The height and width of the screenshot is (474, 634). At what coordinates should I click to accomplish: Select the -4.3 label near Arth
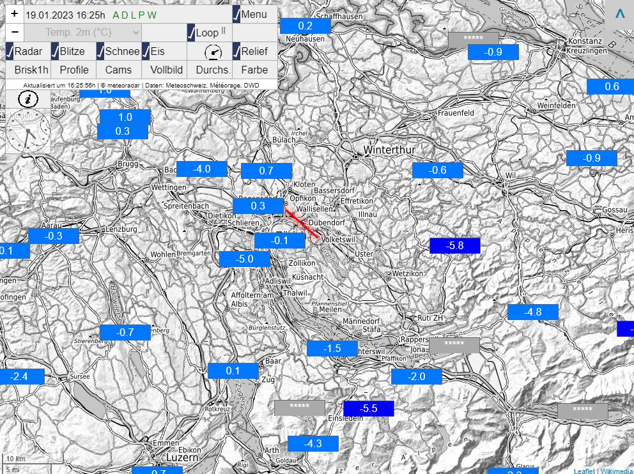(313, 444)
